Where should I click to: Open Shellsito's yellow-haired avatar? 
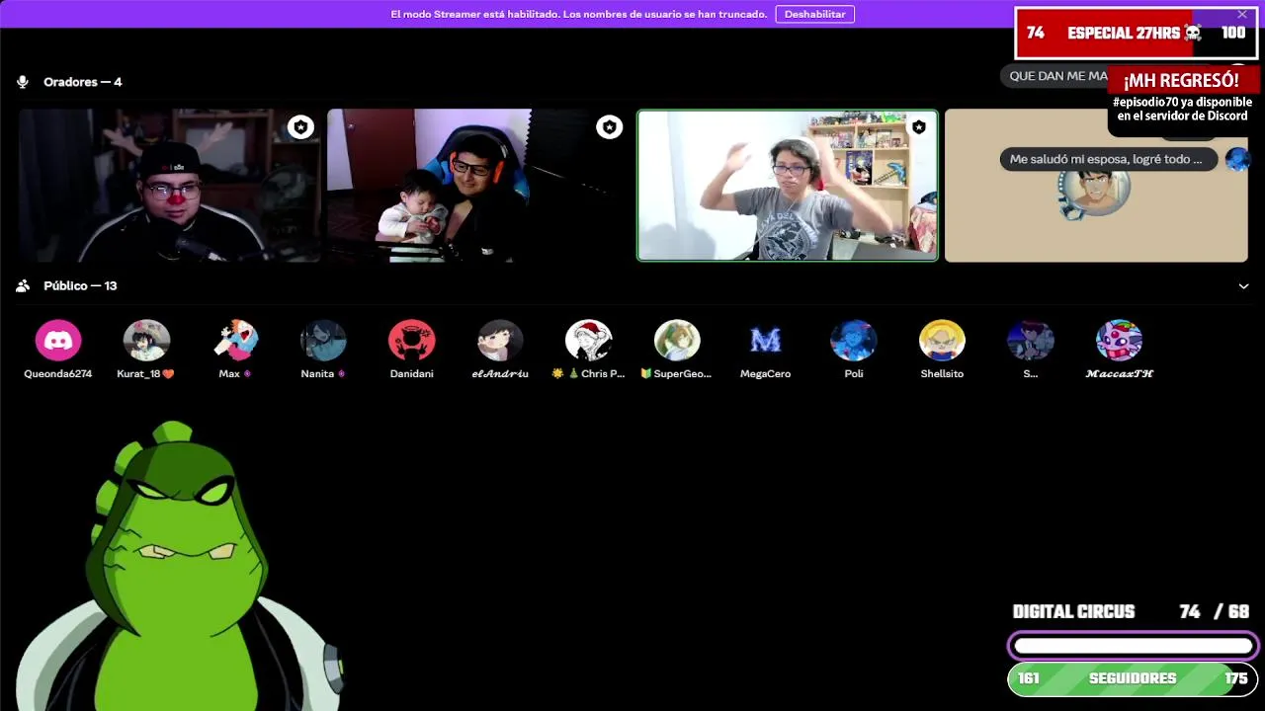point(942,341)
